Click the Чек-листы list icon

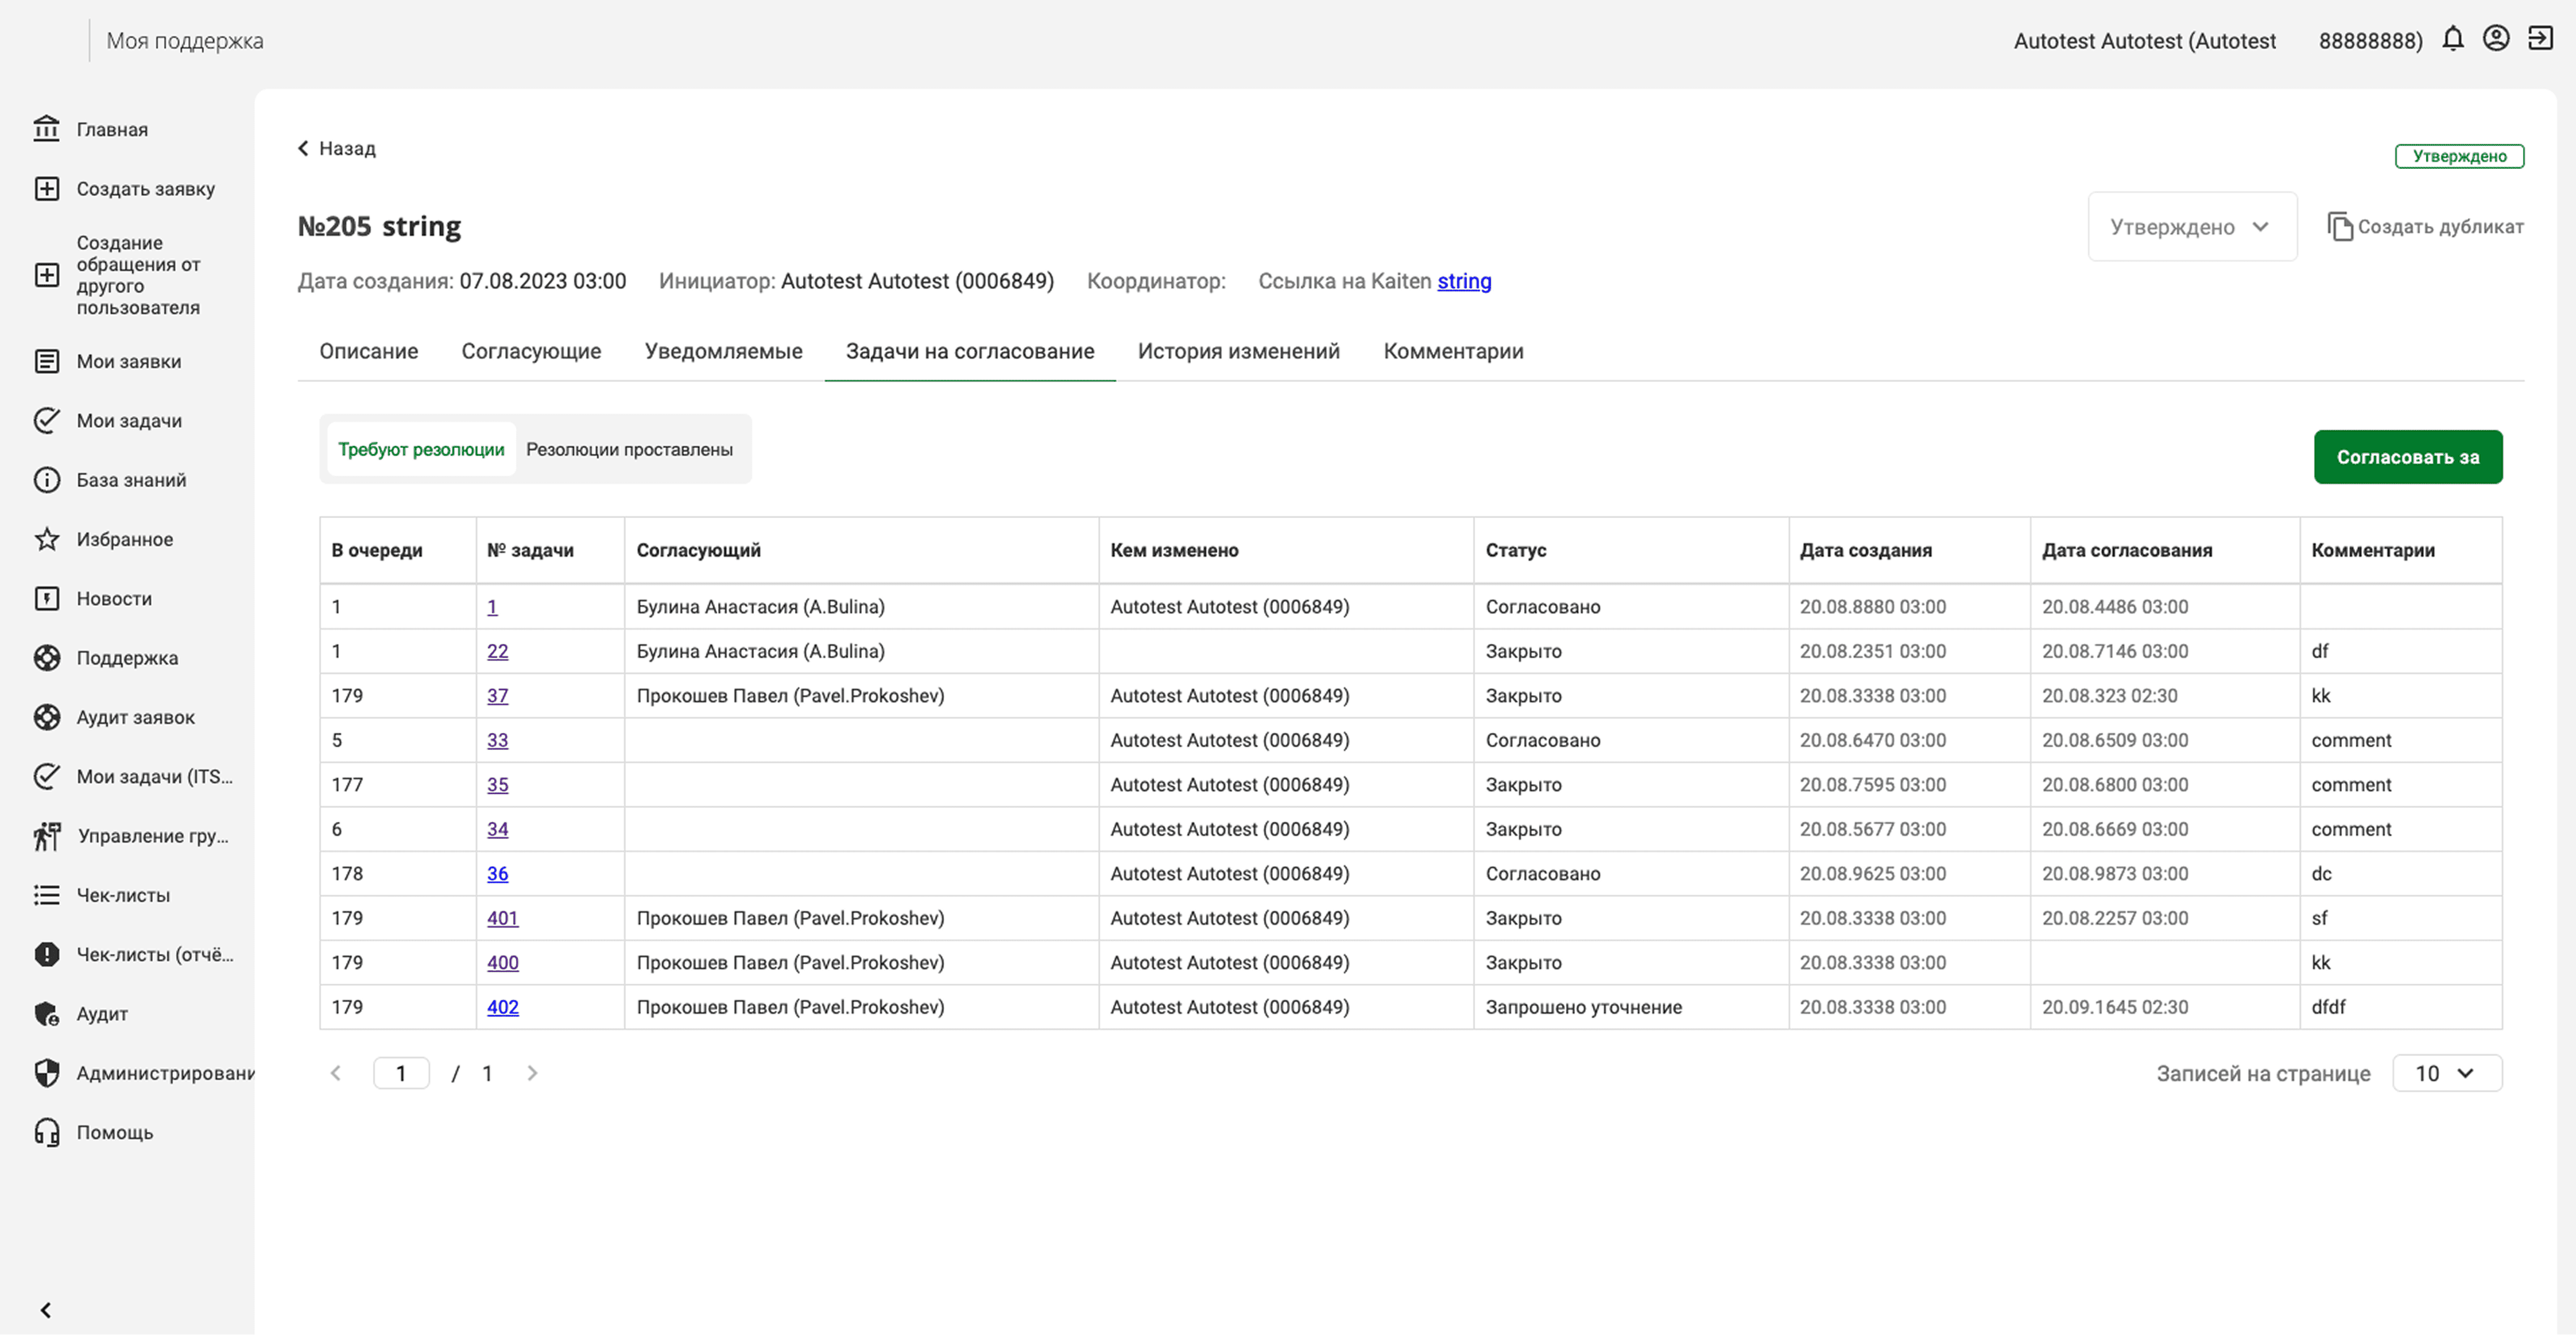(47, 895)
